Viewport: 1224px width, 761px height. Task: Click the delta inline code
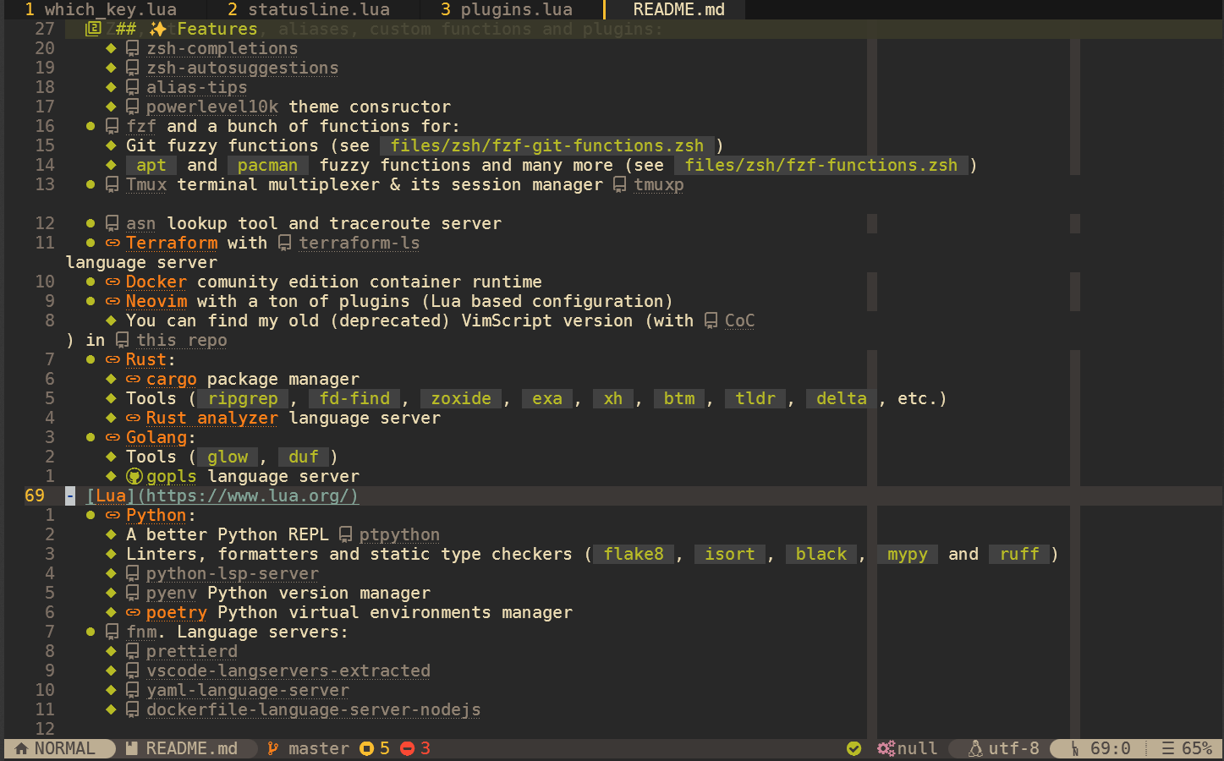[842, 398]
